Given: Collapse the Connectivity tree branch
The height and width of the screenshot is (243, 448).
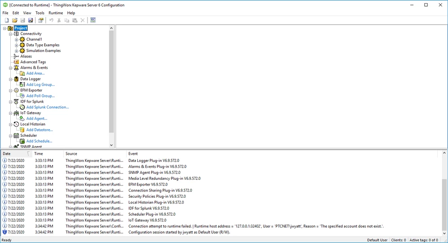Looking at the screenshot, I should point(11,34).
